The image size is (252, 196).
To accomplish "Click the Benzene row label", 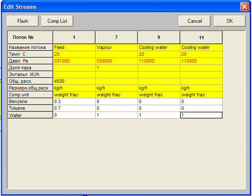I will [x=30, y=101].
